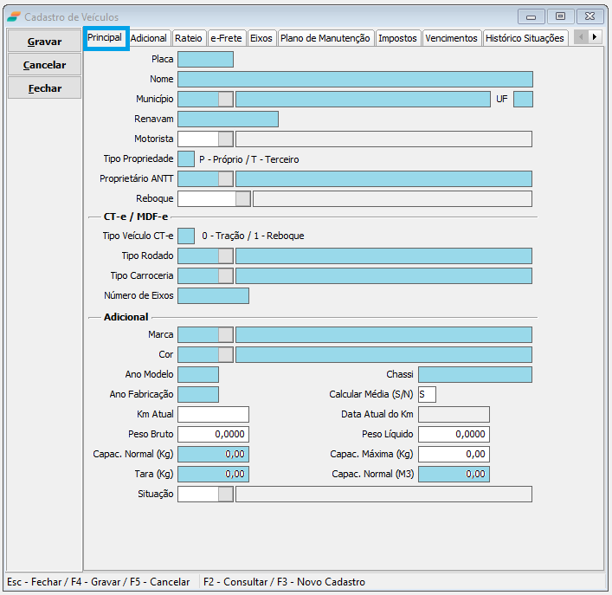Screen dimensions: 612x595
Task: Focus the Calcular Média (S/N) field
Action: [x=427, y=394]
